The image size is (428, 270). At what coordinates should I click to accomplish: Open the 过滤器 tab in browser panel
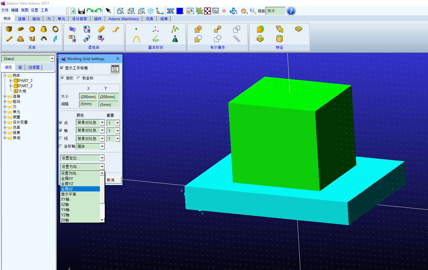coord(34,67)
